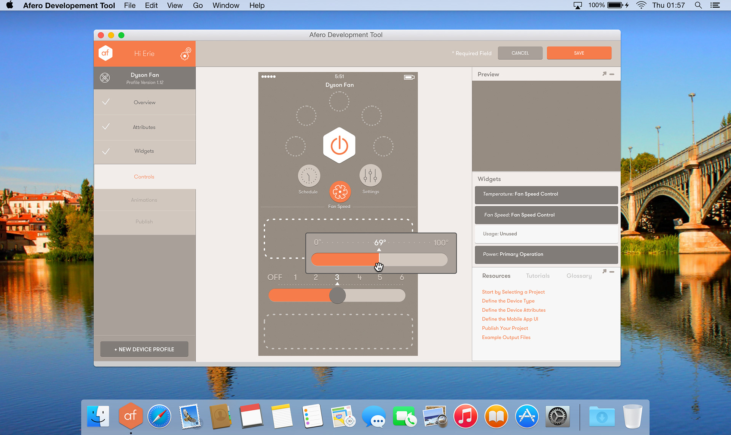Open the View menu
Viewport: 731px width, 435px height.
[x=175, y=5]
